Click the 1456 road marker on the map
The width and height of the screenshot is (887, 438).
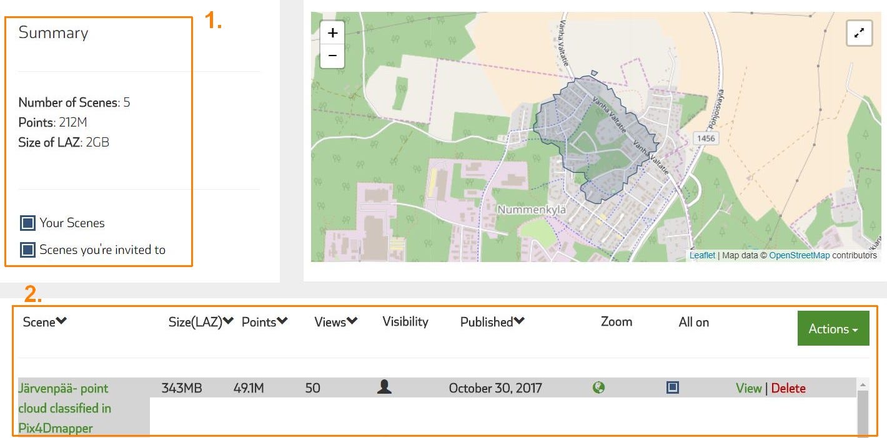705,138
